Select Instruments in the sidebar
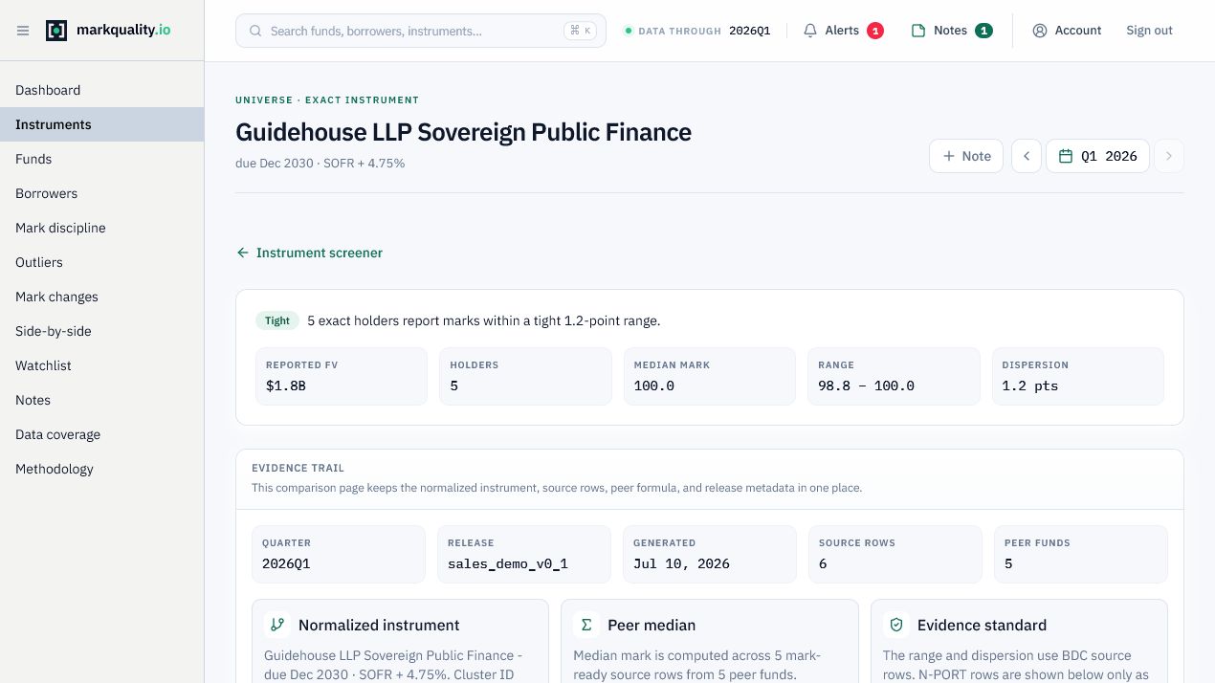This screenshot has width=1215, height=683. [101, 124]
